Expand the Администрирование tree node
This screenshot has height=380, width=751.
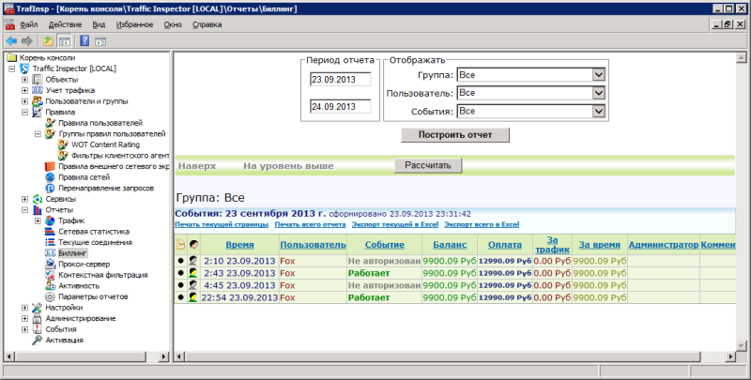click(x=24, y=318)
